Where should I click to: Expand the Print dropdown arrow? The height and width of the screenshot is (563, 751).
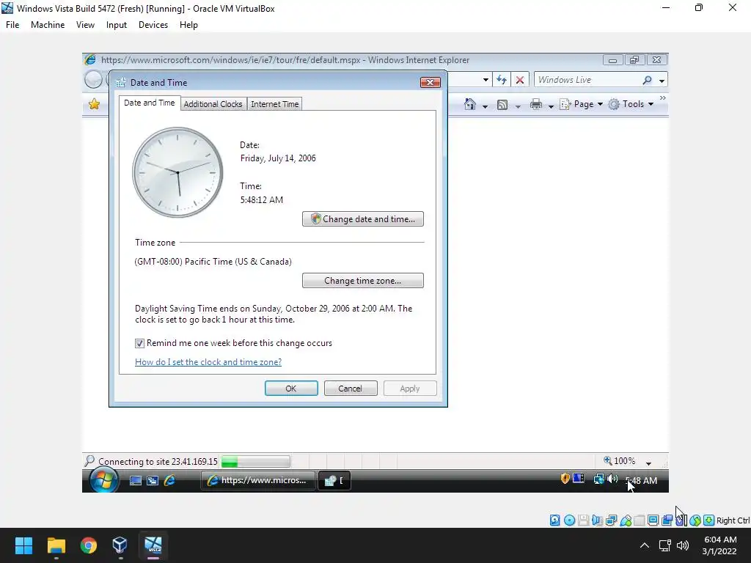(551, 106)
